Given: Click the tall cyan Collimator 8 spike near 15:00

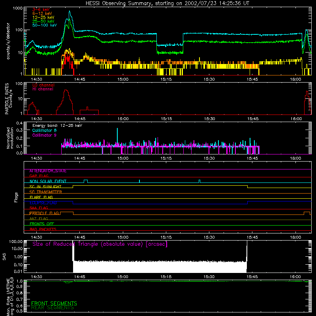Looking at the screenshot, I should pos(117,137).
